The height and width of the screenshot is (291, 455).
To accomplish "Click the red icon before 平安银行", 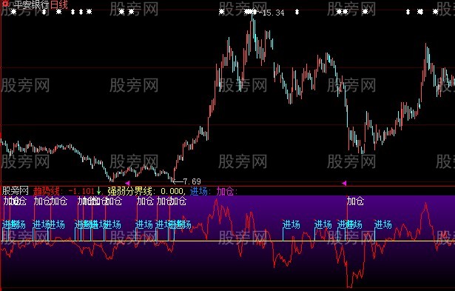I will (x=5, y=4).
